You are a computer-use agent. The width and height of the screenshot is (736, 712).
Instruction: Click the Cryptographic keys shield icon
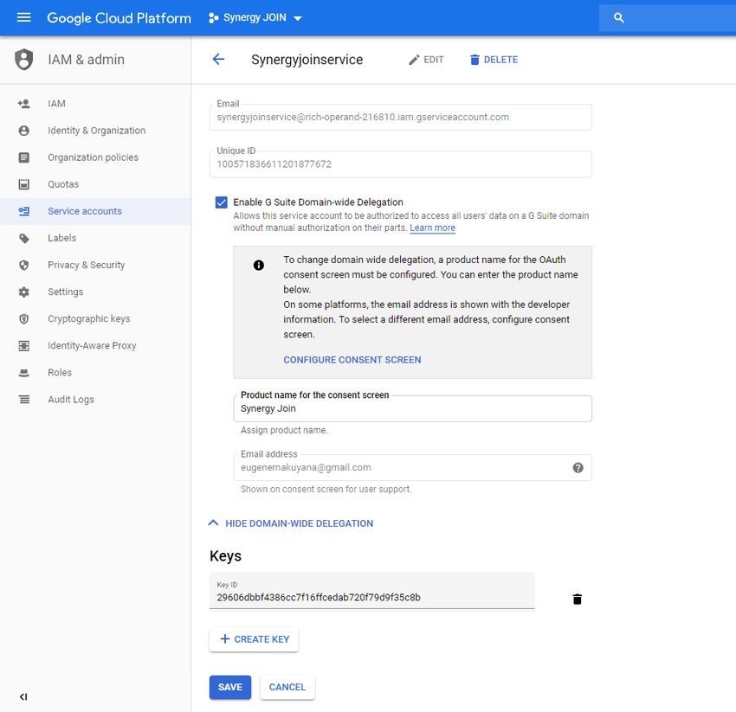24,319
